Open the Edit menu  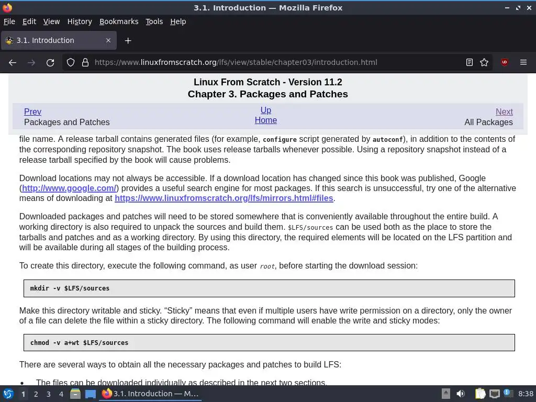[29, 21]
